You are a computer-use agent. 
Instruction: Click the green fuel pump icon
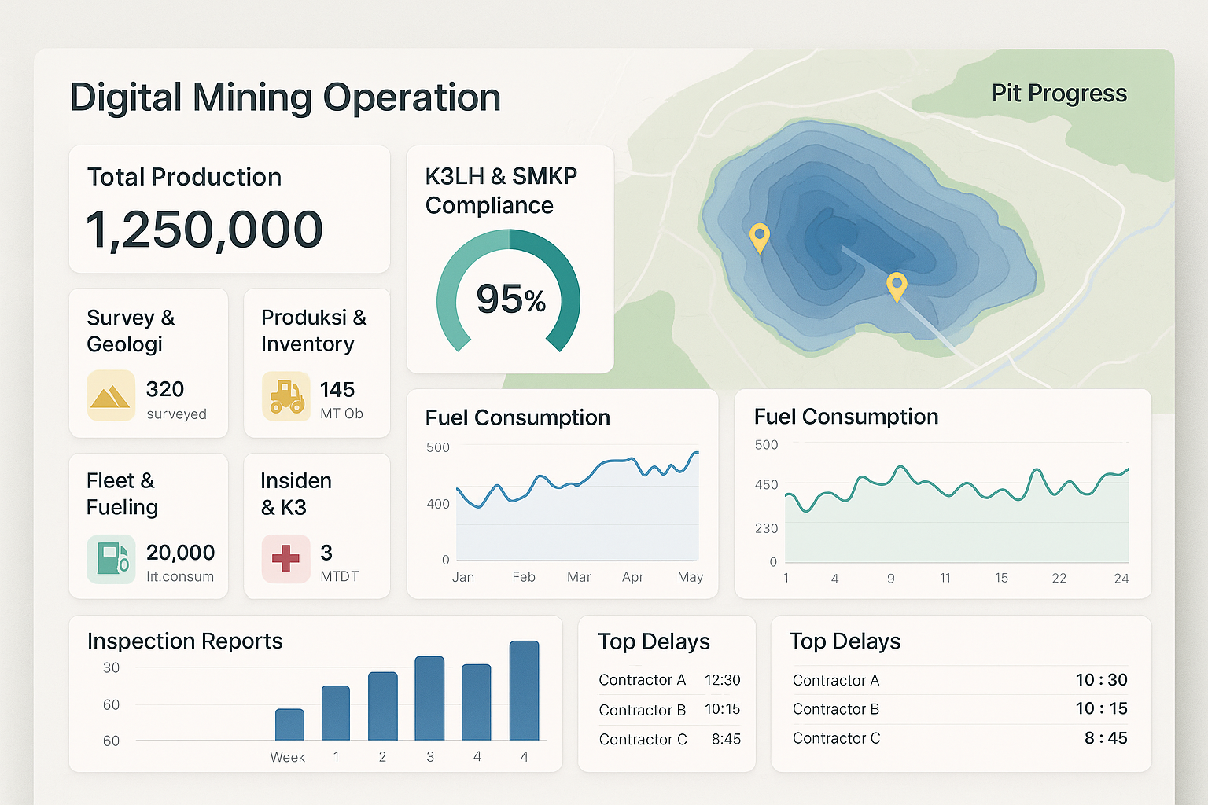[x=111, y=559]
